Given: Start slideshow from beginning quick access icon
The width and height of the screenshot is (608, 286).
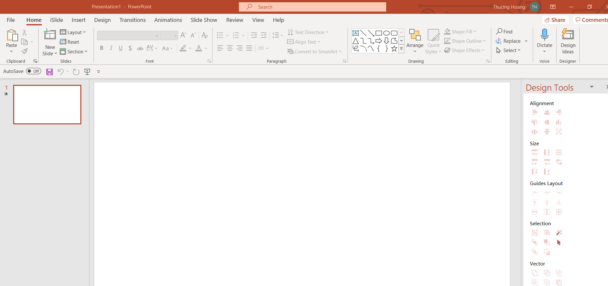Looking at the screenshot, I should coord(87,72).
